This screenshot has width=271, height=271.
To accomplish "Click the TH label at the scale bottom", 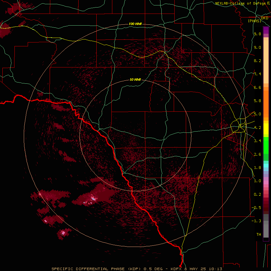I will 259,234.
